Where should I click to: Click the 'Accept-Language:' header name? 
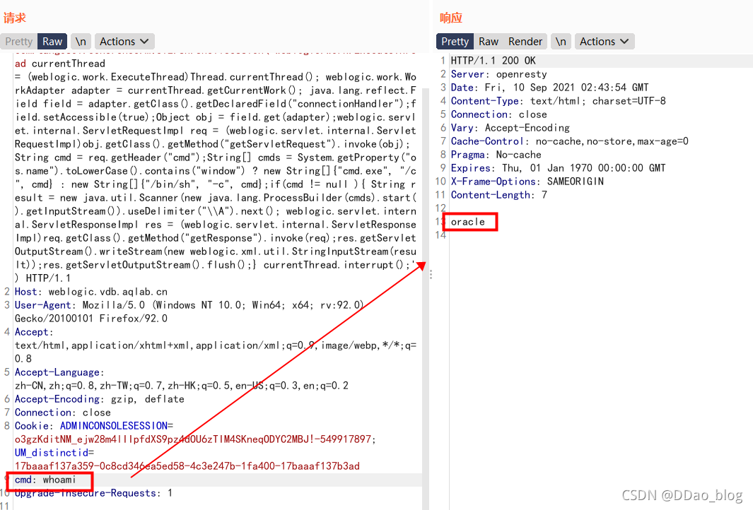pos(59,372)
